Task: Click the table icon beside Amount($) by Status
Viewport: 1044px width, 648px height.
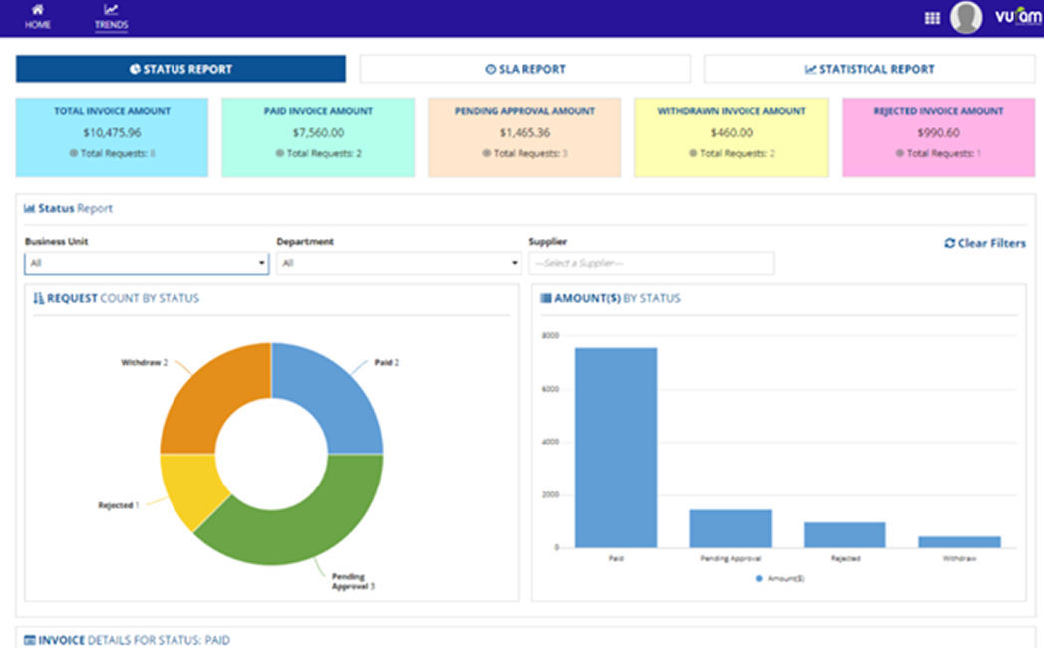Action: [x=544, y=297]
